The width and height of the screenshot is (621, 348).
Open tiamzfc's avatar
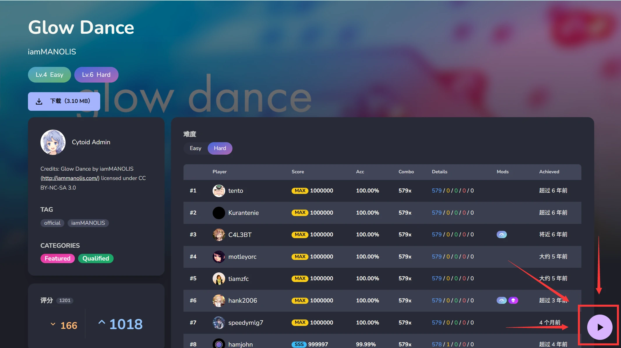pos(219,279)
